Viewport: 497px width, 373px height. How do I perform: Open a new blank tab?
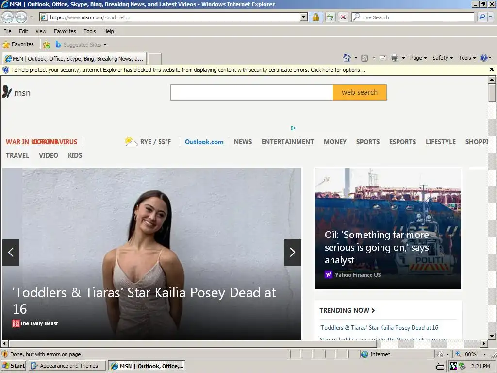pos(155,59)
